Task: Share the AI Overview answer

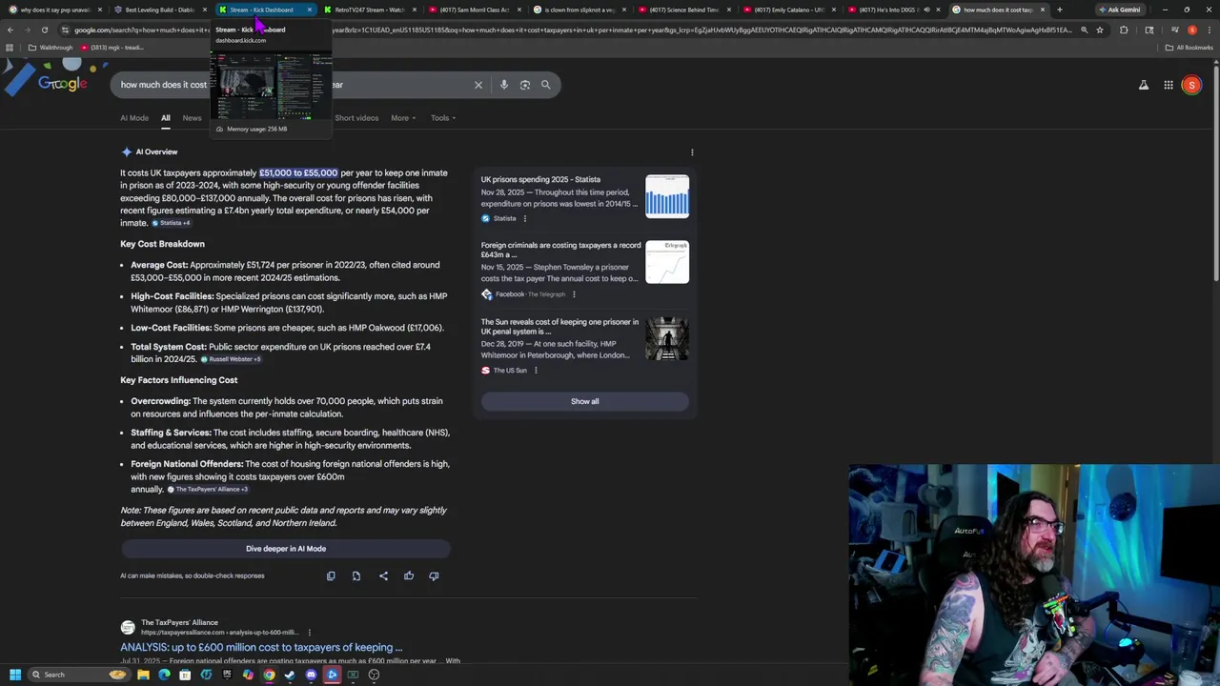Action: [x=383, y=575]
